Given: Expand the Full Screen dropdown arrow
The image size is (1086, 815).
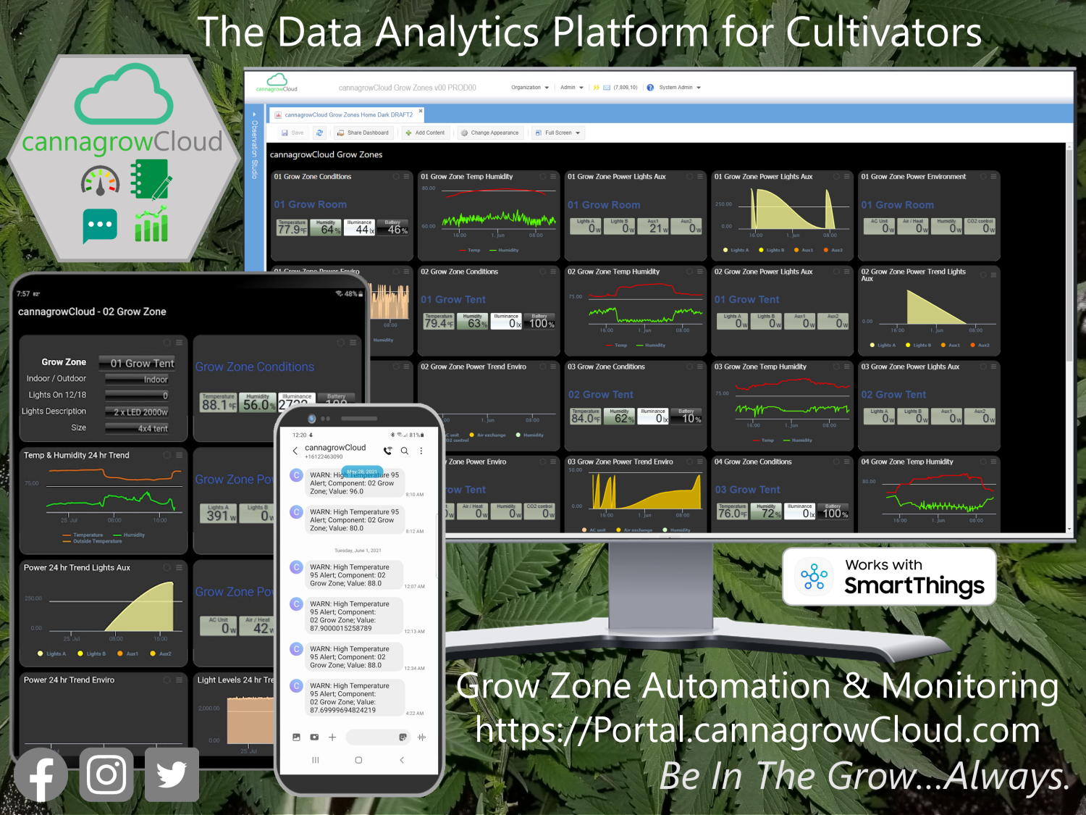Looking at the screenshot, I should point(578,133).
